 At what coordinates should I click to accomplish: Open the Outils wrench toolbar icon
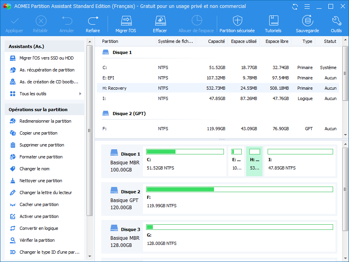[x=336, y=21]
